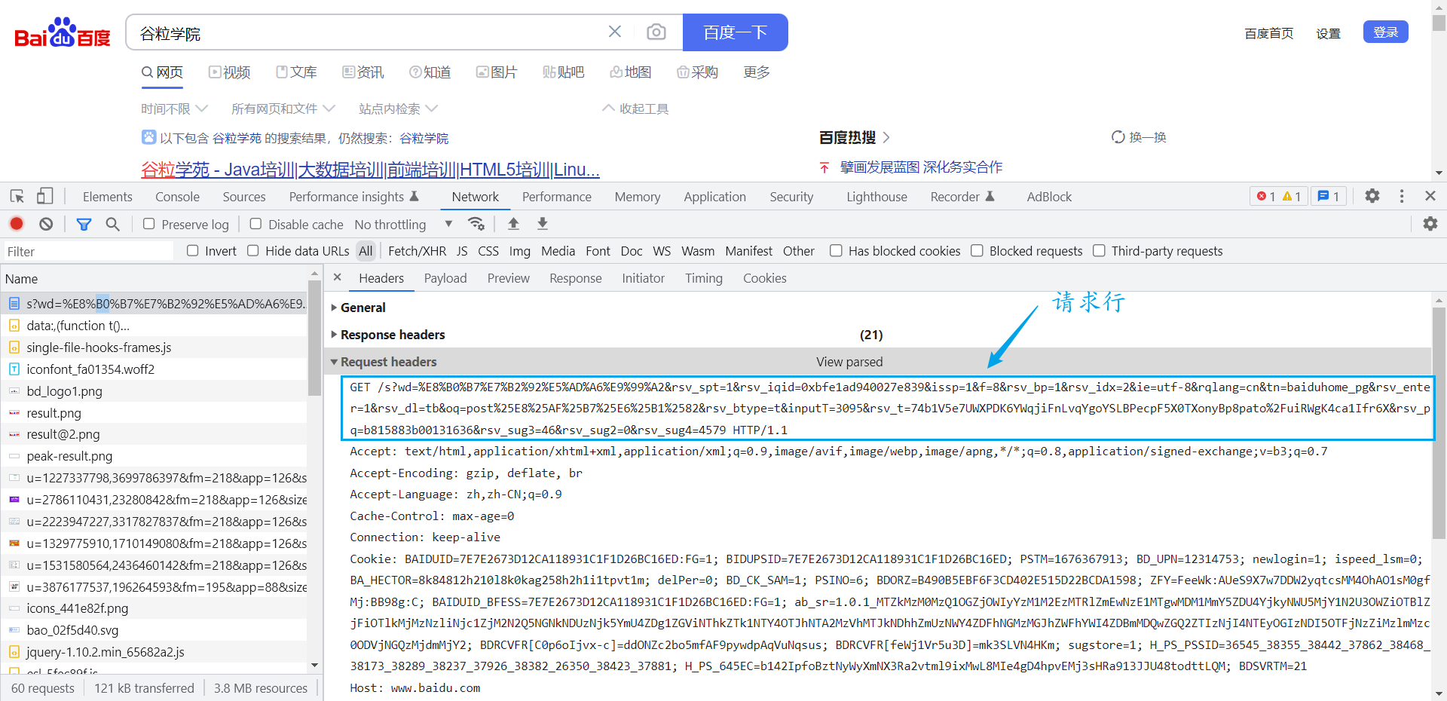Switch to the Console panel tab
The height and width of the screenshot is (701, 1447).
(177, 197)
